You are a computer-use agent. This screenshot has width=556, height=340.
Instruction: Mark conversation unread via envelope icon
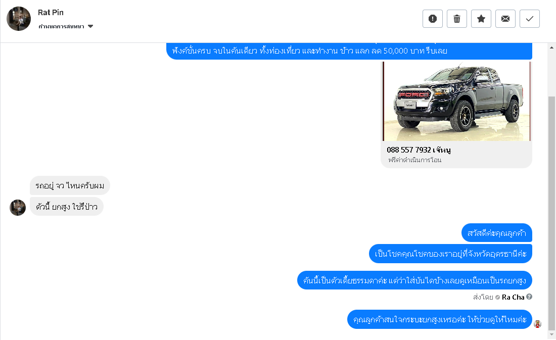coord(505,19)
